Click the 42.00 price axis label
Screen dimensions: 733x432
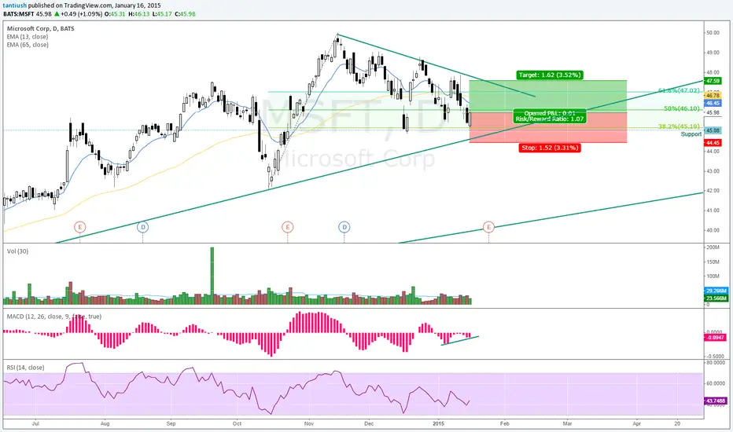click(x=713, y=191)
